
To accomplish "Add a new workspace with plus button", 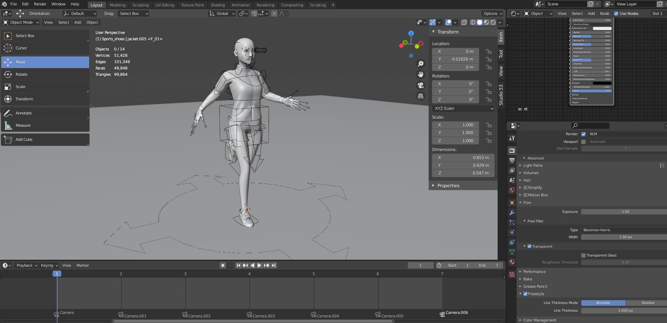I will [x=333, y=5].
